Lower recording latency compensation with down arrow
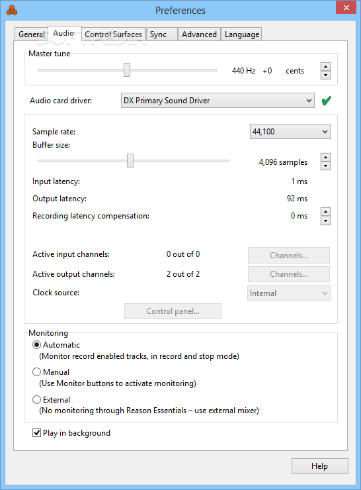Image resolution: width=361 pixels, height=490 pixels. [325, 220]
